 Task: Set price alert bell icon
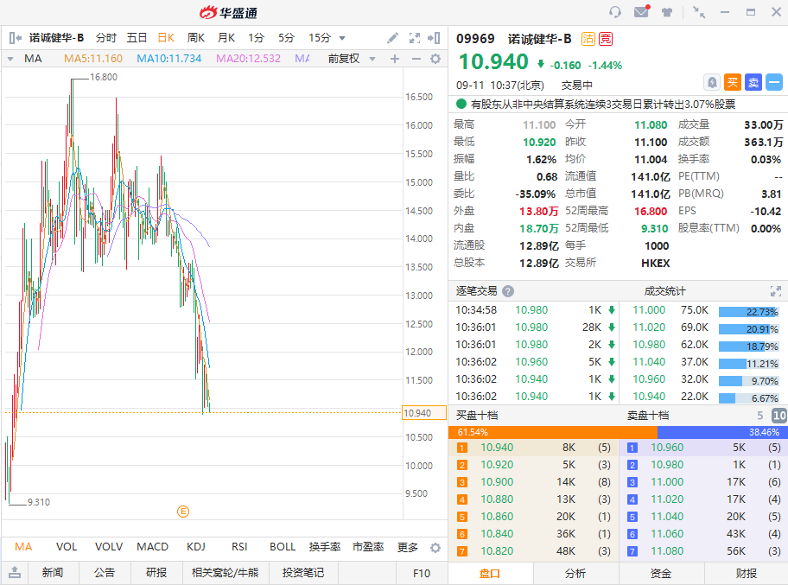(x=712, y=82)
